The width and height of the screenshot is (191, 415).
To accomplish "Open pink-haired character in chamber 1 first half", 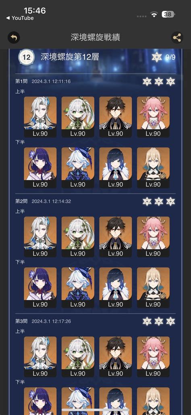I will (153, 117).
